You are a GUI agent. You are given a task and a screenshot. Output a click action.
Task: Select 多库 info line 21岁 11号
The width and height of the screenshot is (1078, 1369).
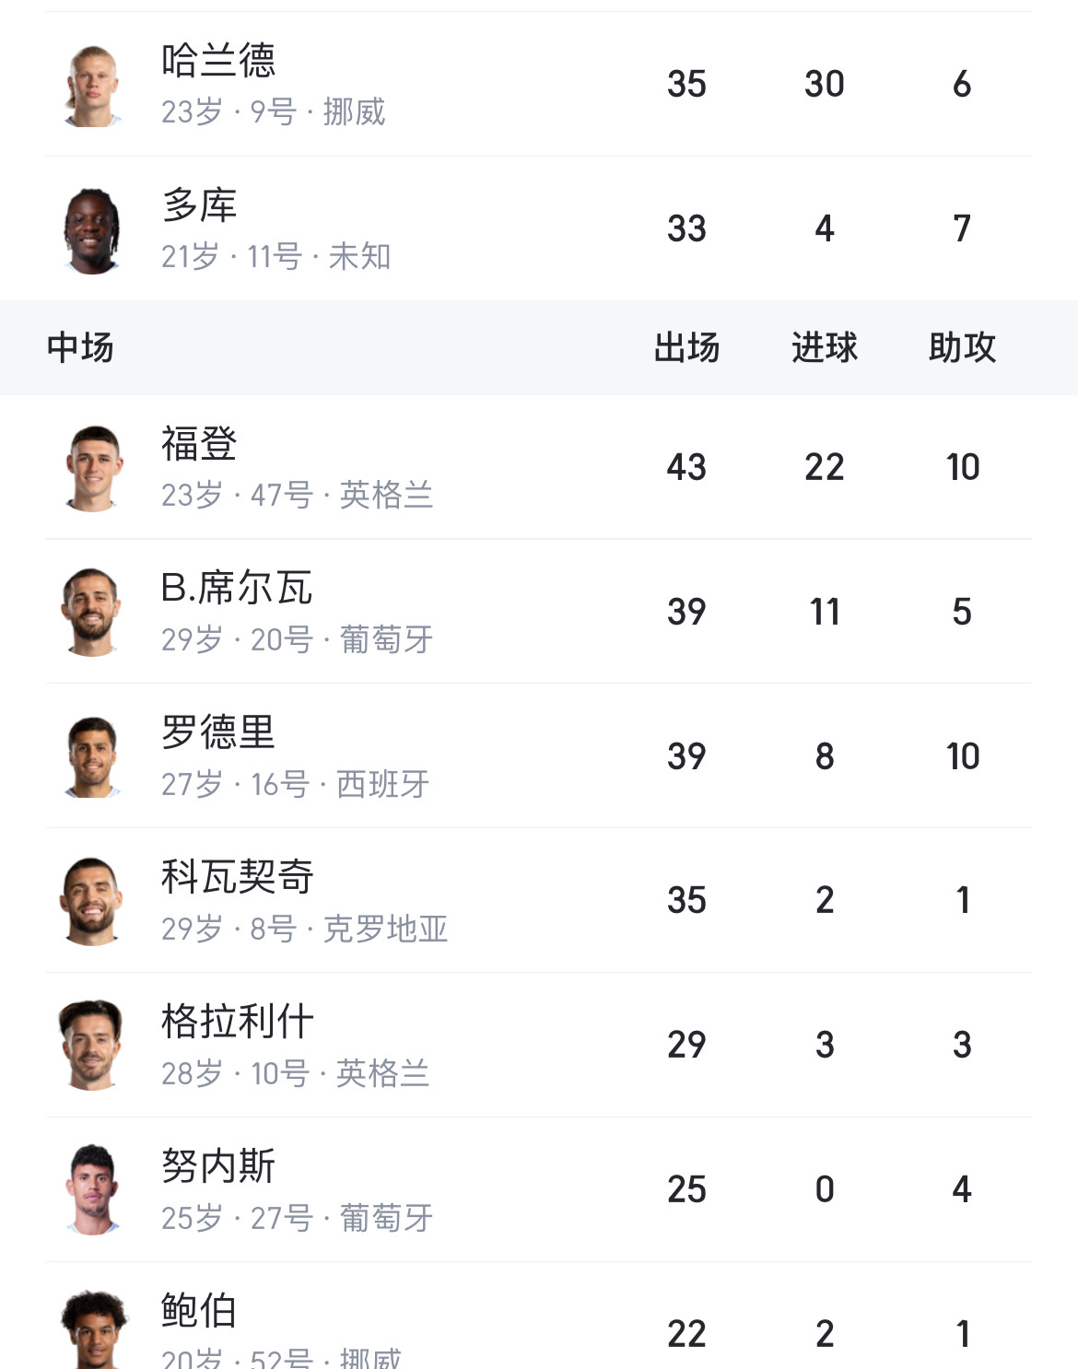point(275,256)
